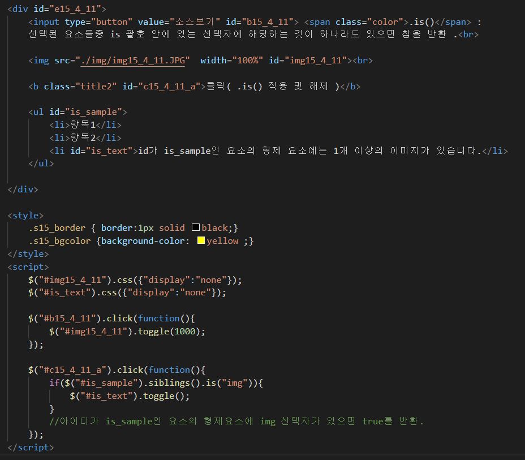Click "#b15_4_11" in the click handler line
Viewport: 525px width, 460px height.
(x=67, y=318)
